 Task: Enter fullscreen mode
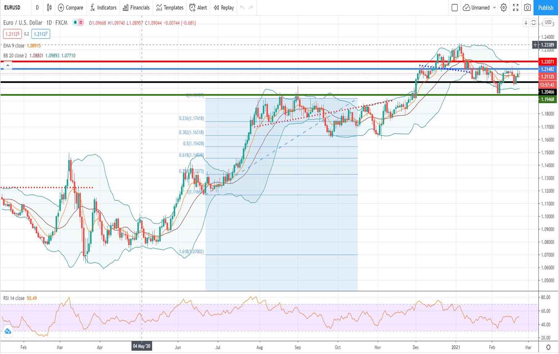coord(515,8)
